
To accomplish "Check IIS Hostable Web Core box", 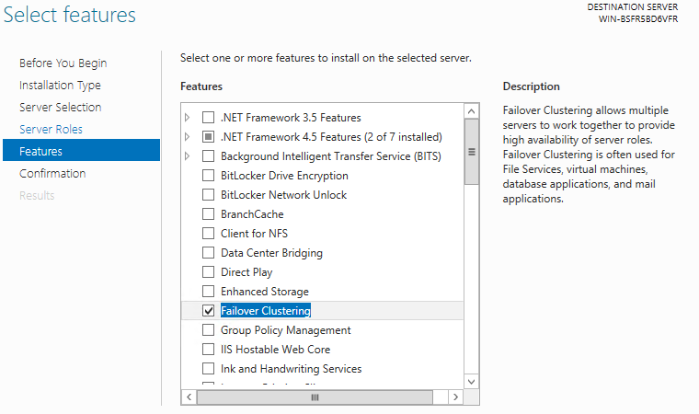I will point(208,350).
